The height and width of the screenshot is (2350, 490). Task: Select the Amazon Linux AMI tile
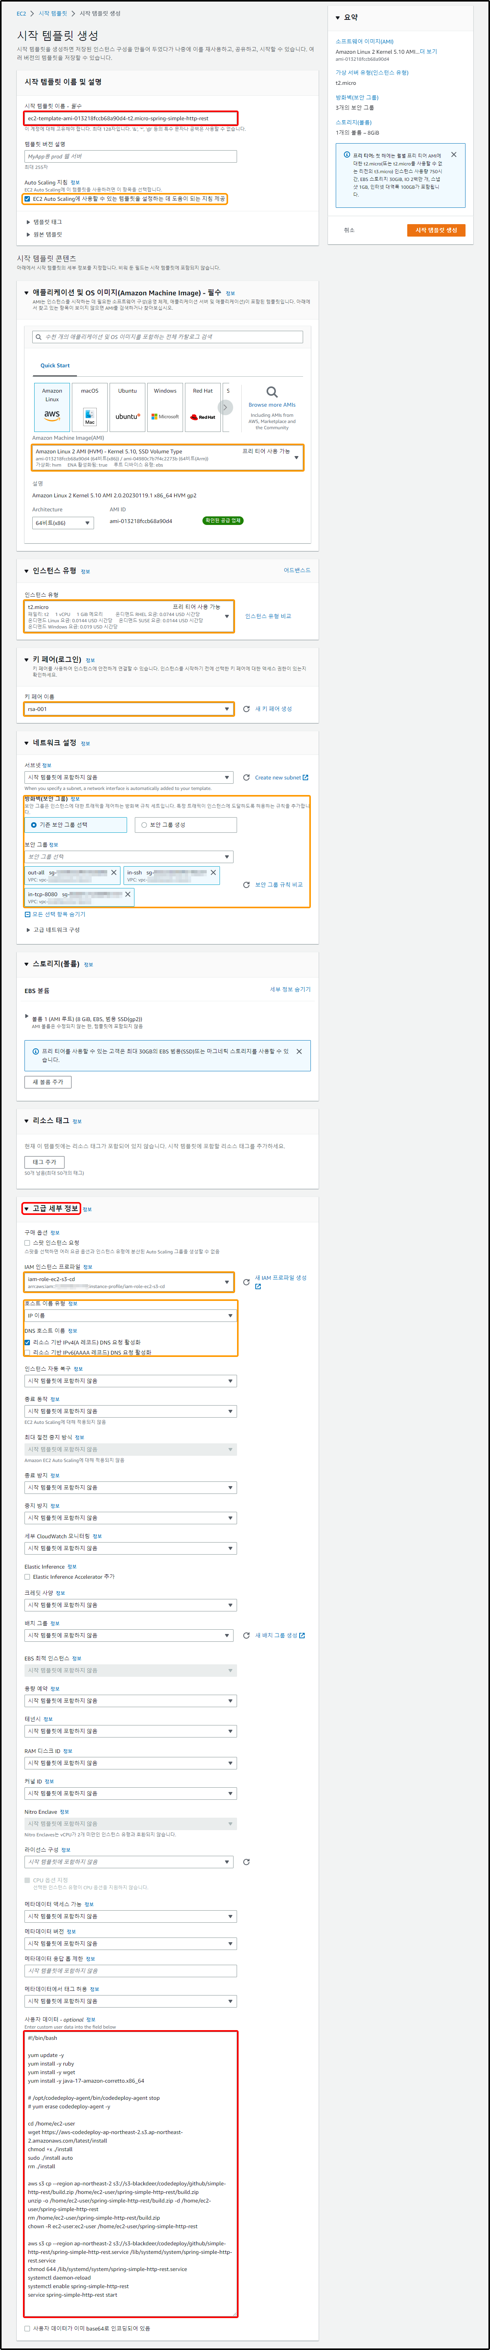(52, 407)
